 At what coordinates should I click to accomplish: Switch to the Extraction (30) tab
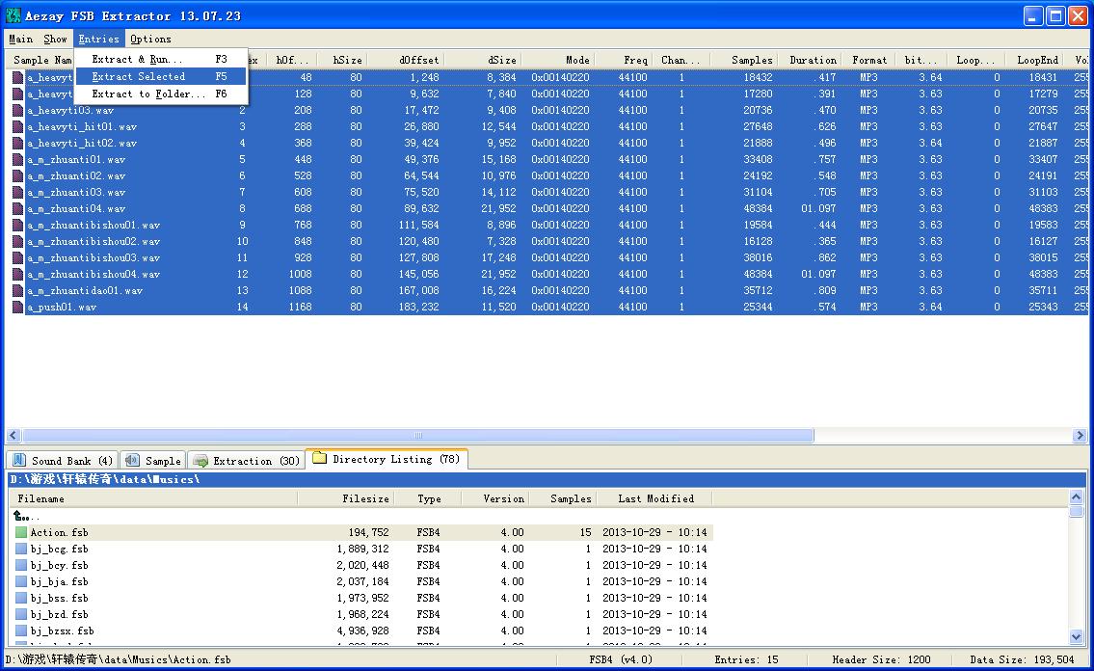(247, 461)
